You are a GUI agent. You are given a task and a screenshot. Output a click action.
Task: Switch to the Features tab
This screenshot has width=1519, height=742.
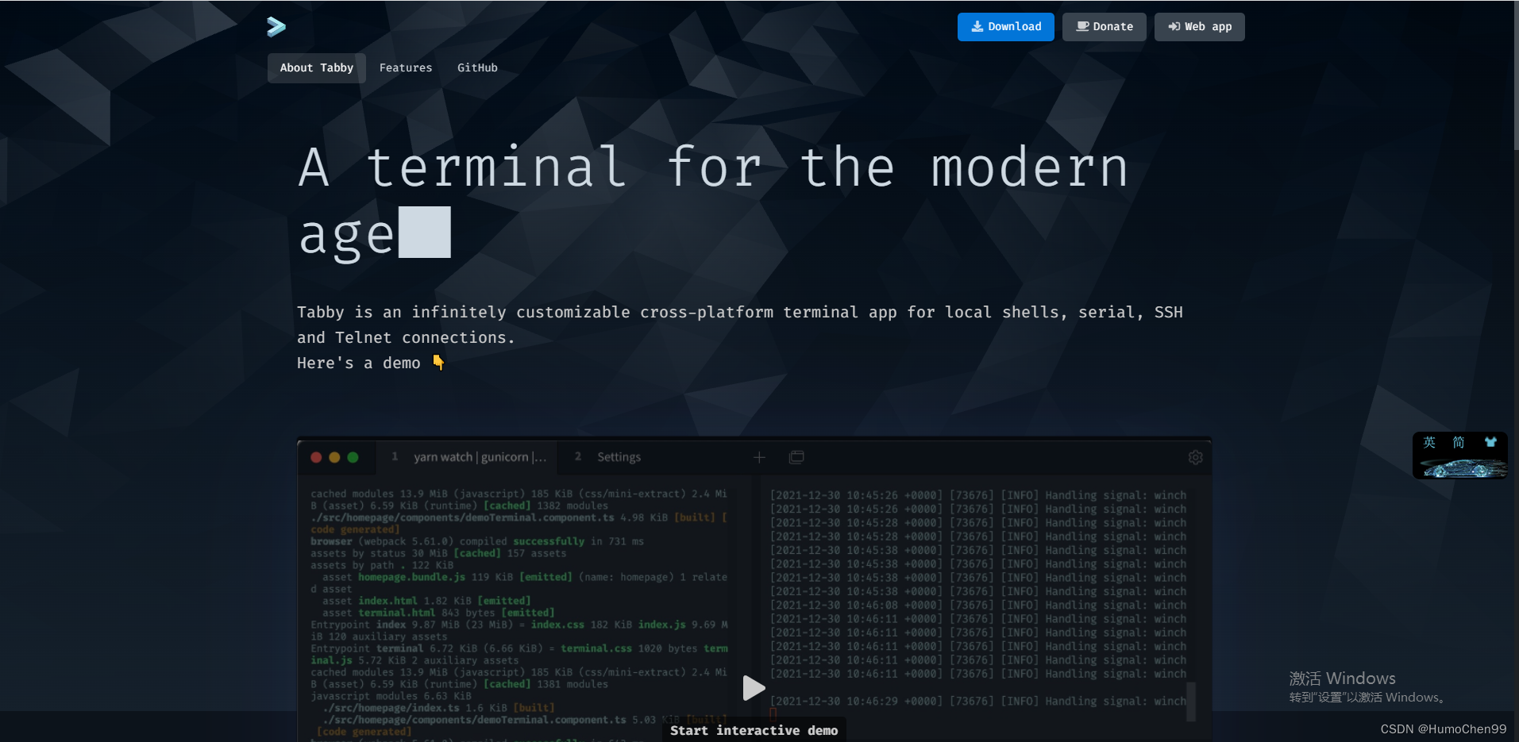[405, 67]
